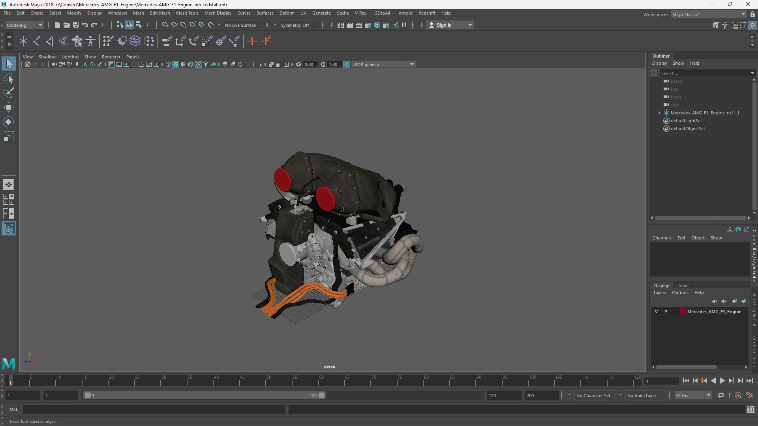The image size is (758, 426).
Task: Toggle viewport grid display icon
Action: tap(111, 64)
